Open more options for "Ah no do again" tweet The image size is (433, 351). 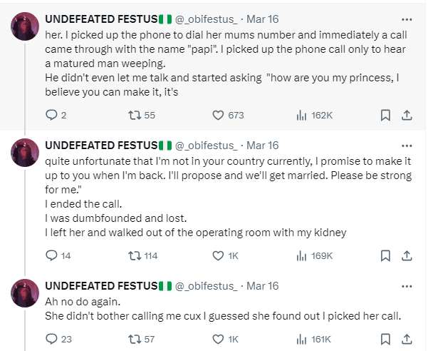[407, 286]
